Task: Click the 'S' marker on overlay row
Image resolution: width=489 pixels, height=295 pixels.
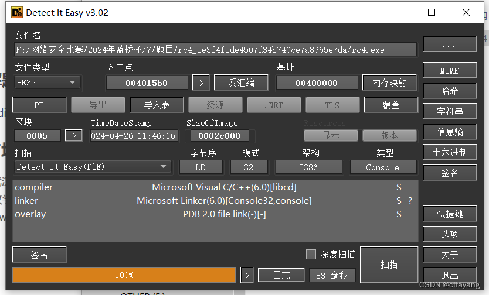Action: pos(399,214)
